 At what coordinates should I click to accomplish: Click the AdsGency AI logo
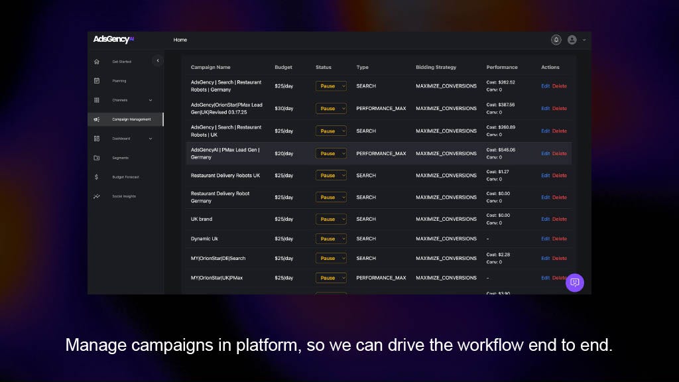(x=114, y=39)
